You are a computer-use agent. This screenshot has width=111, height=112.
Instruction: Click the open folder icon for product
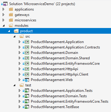pyautogui.click(x=16, y=31)
